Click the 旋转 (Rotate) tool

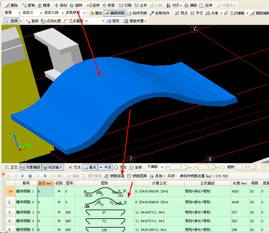76,5
